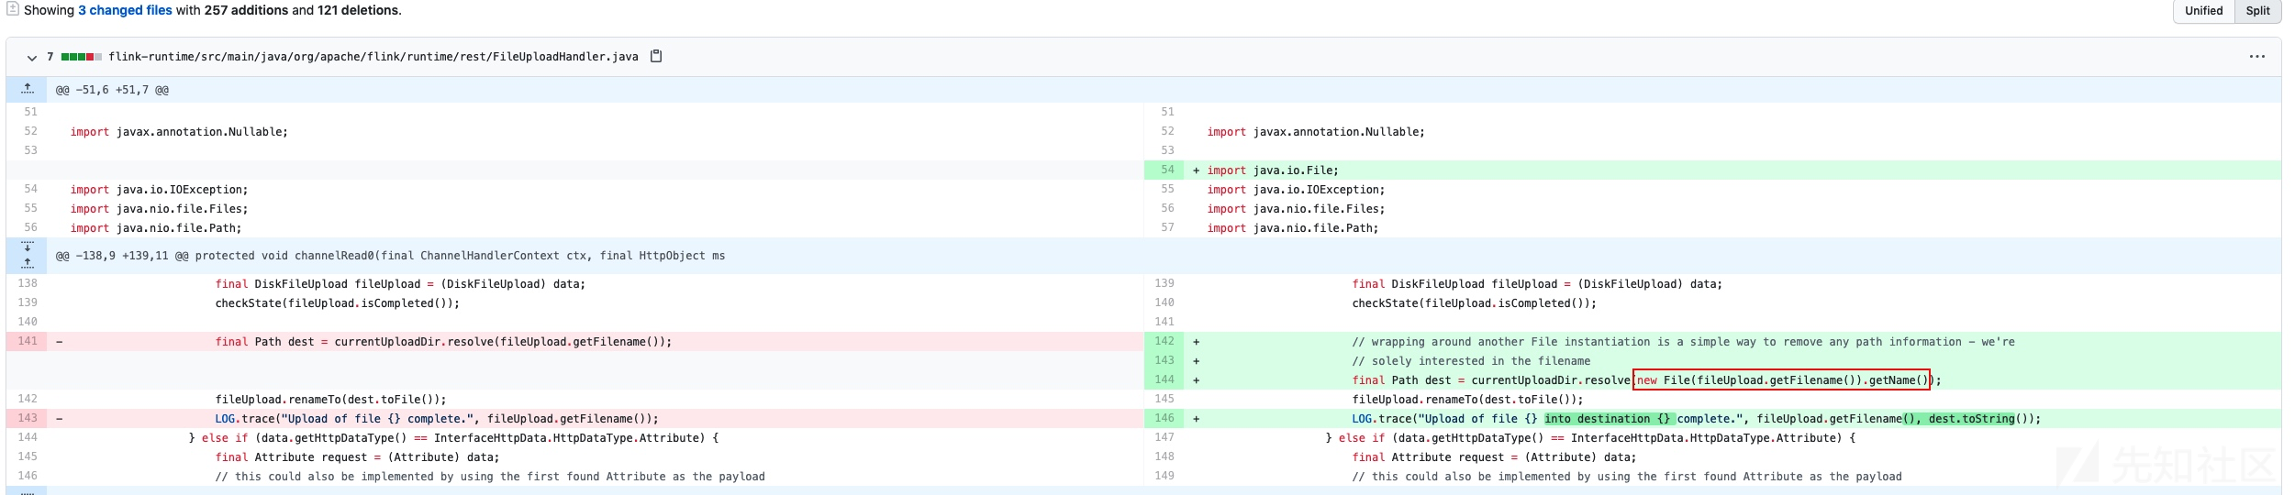Click right-side import java.nio.file.Path line
The width and height of the screenshot is (2295, 495).
[x=1293, y=228]
